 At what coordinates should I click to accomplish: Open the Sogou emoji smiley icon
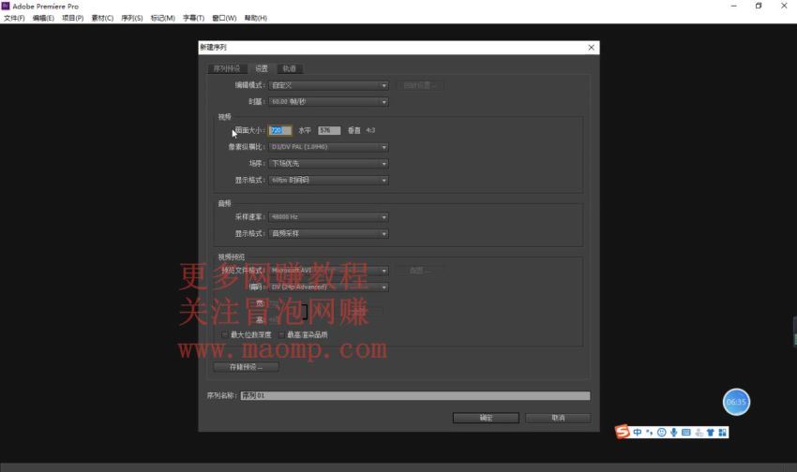point(661,432)
